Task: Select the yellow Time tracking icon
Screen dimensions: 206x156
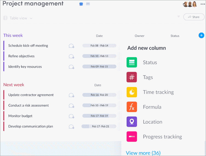Action: (x=132, y=92)
